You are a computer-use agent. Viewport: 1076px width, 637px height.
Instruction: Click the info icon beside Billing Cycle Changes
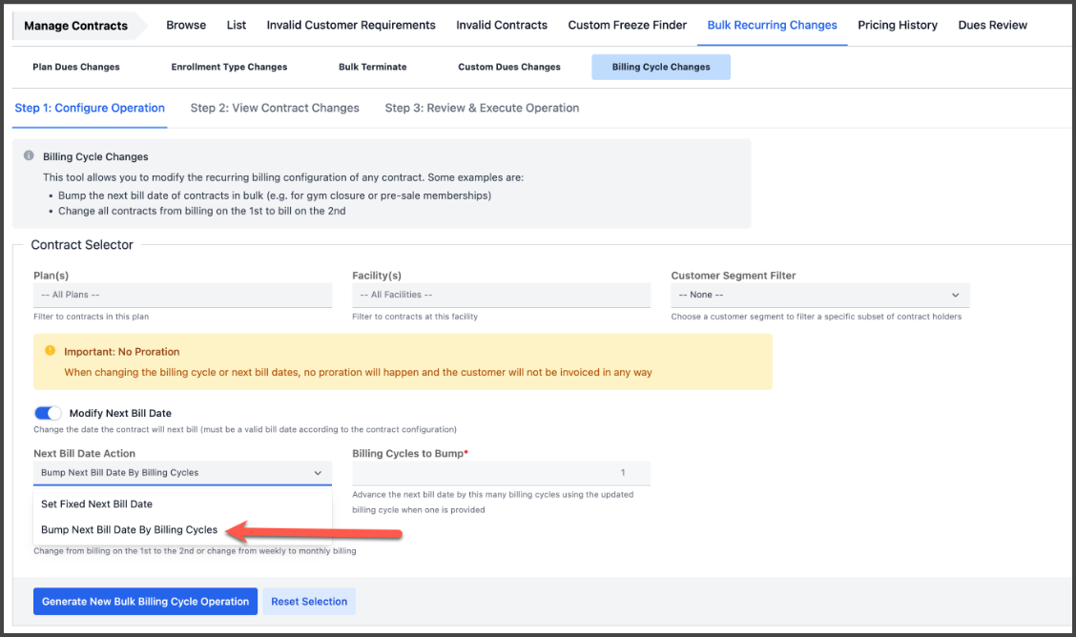pyautogui.click(x=30, y=156)
